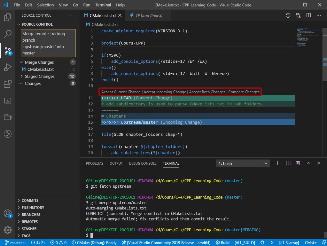Screen dimensions: 327x246
Task: Select the bash terminal dropdown
Action: point(243,163)
